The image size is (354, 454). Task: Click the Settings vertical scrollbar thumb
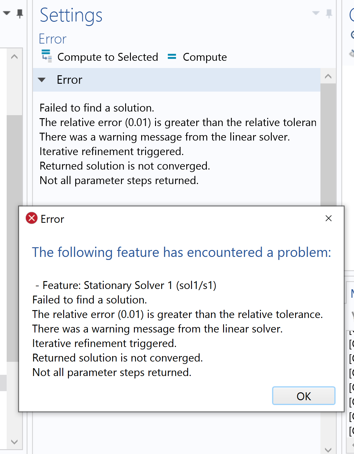point(328,142)
